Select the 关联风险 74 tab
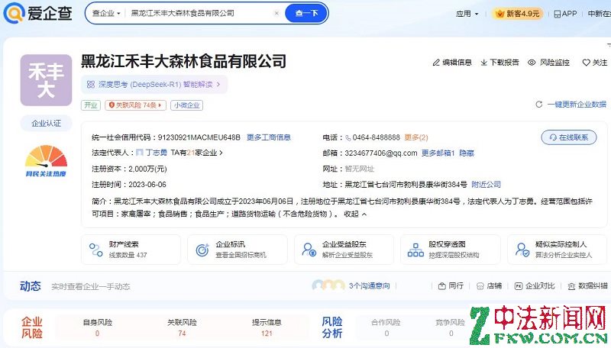The height and width of the screenshot is (348, 611). pos(182,327)
